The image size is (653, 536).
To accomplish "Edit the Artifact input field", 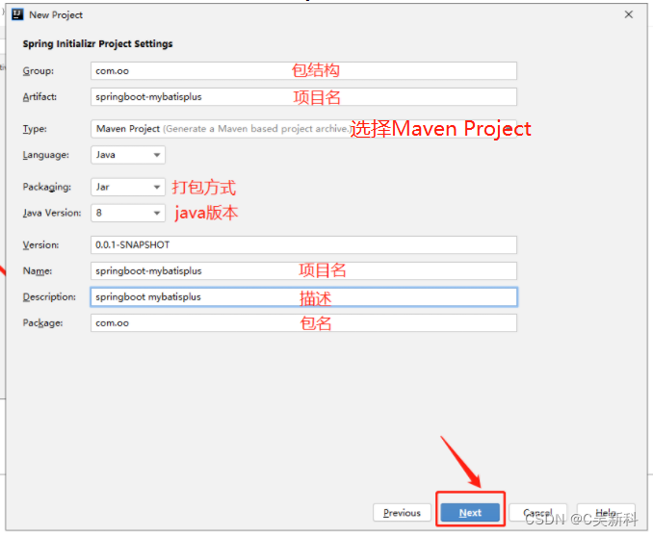I will coord(303,96).
